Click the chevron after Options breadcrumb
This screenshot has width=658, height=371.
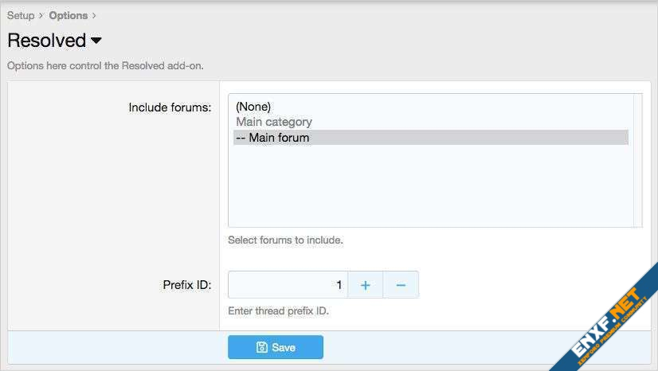94,16
